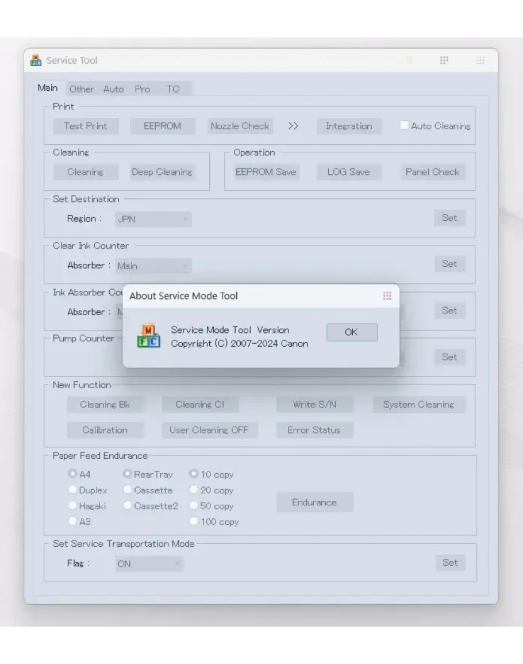Click Set for Service Transportation Mode
The image size is (523, 664).
[450, 563]
